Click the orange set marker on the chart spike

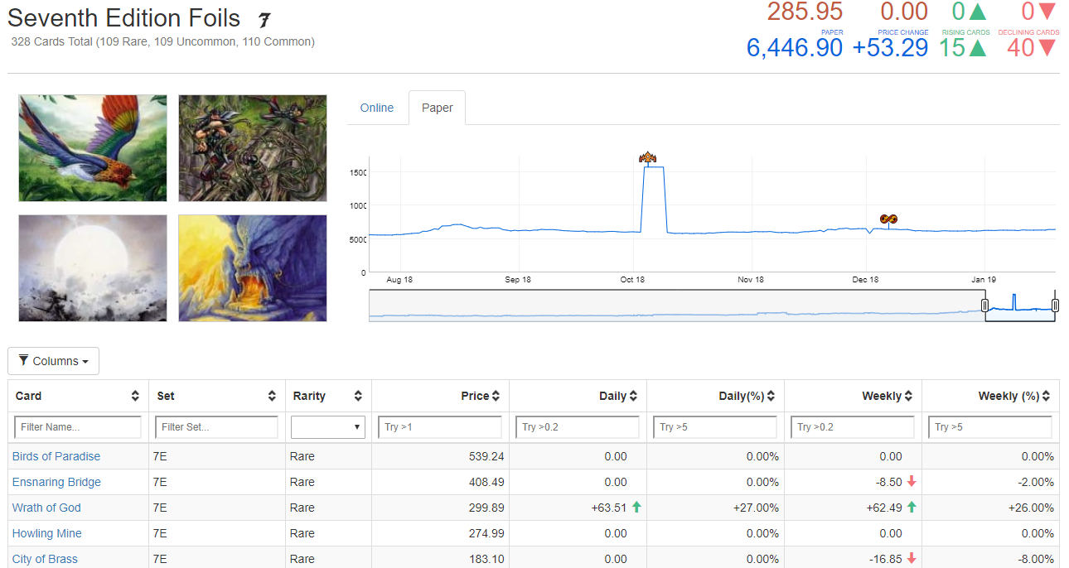click(x=648, y=157)
